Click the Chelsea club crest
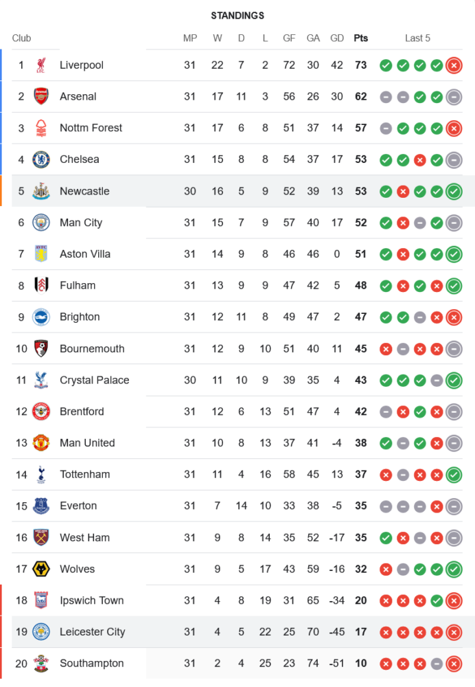475x687 pixels. (x=41, y=159)
